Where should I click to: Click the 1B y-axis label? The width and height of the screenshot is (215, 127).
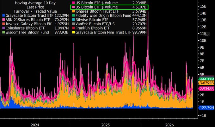202,102
